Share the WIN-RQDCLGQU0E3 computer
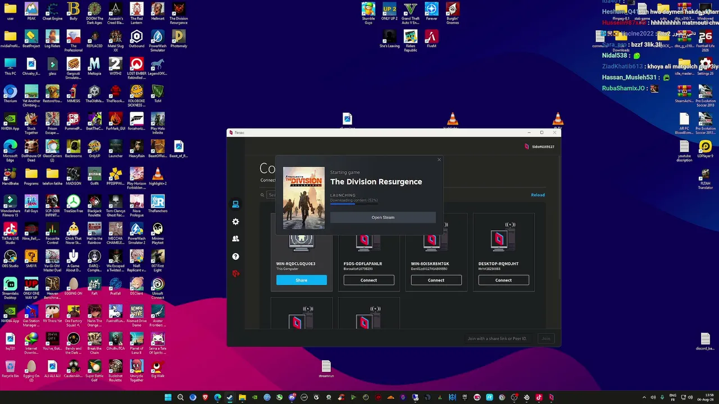Viewport: 719px width, 404px height. point(302,280)
